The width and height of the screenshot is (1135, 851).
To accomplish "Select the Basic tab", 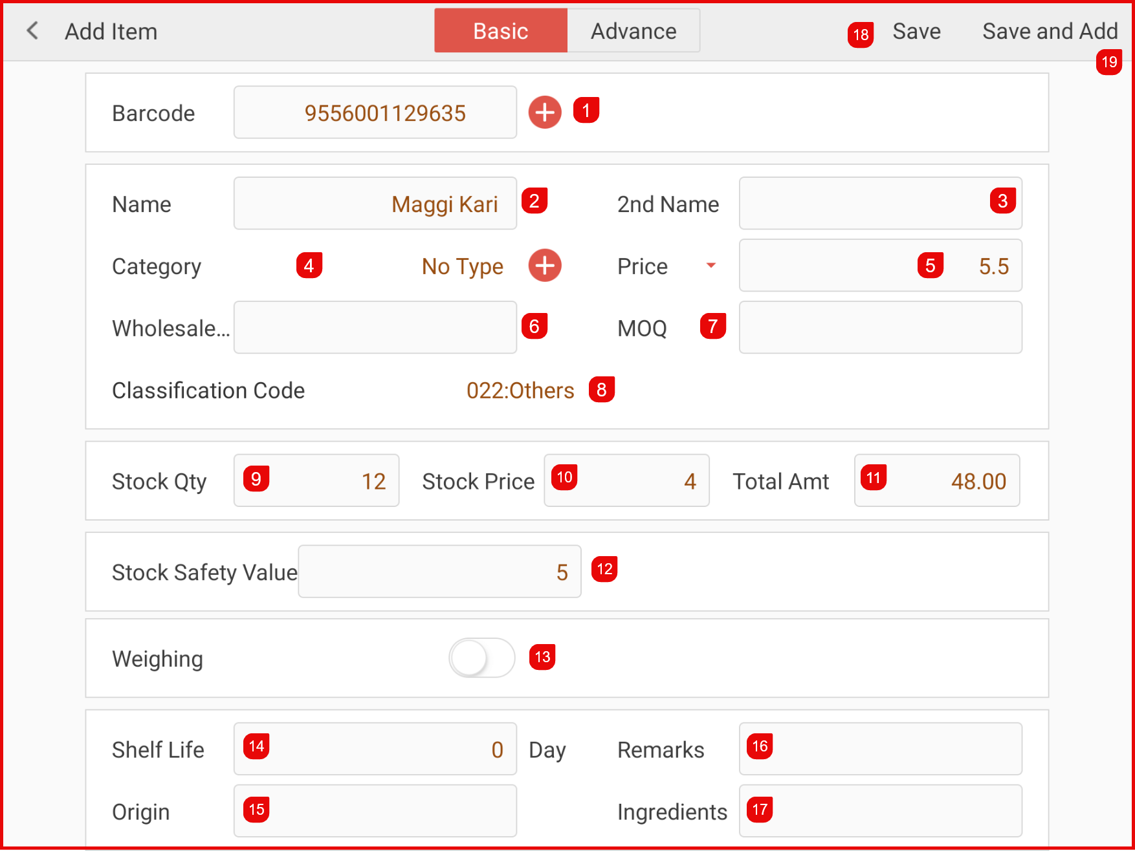I will [501, 31].
